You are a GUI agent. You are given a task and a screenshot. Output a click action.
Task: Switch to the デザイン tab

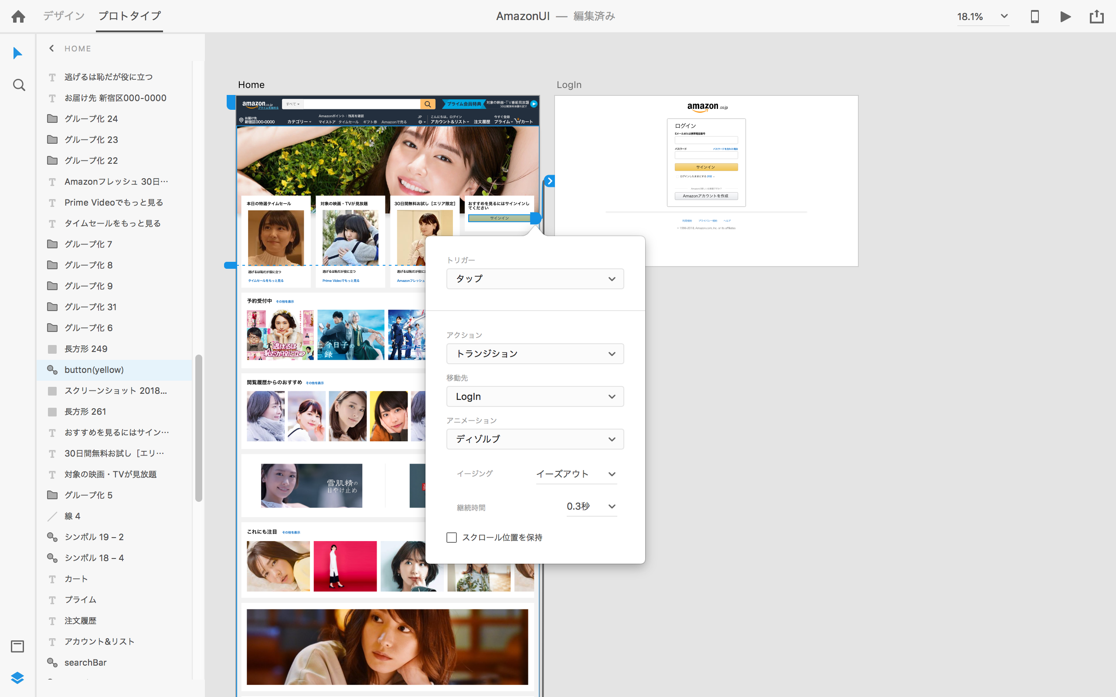(64, 16)
